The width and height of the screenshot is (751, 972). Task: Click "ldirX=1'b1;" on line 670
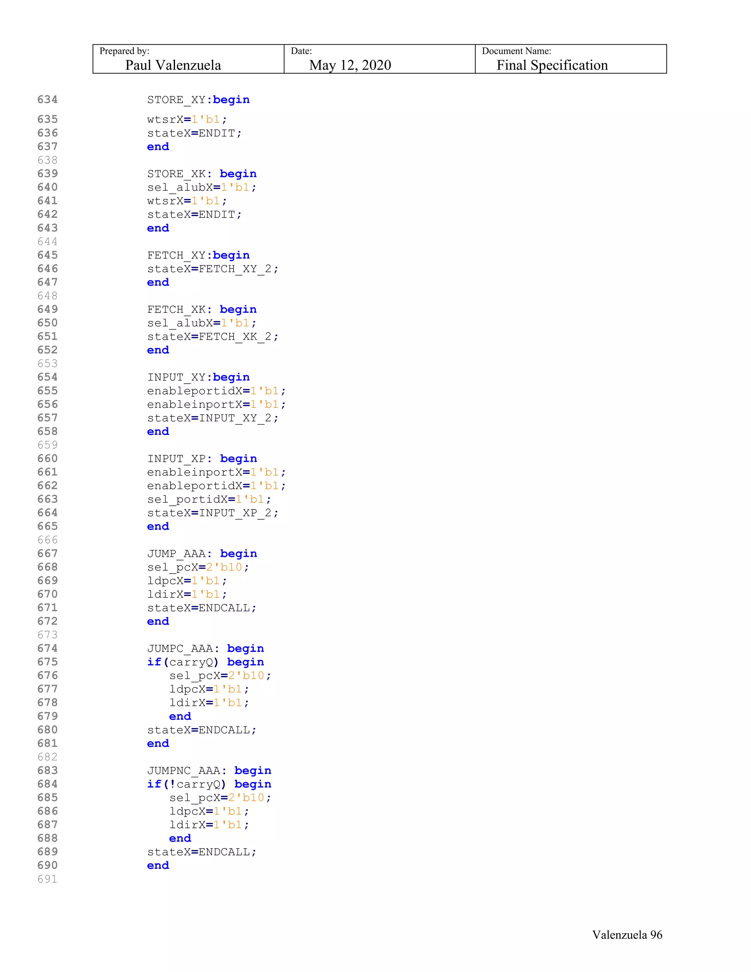click(187, 594)
